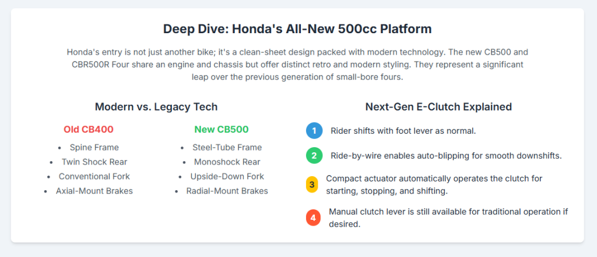Click the Axial-Mount Brakes list item
This screenshot has width=597, height=257.
click(x=94, y=191)
